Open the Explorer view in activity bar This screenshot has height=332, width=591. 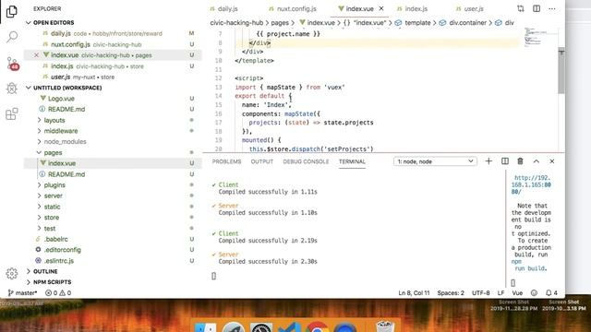pyautogui.click(x=12, y=11)
